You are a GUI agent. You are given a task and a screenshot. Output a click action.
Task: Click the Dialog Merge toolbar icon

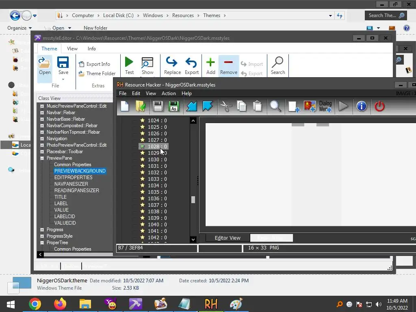pyautogui.click(x=325, y=106)
